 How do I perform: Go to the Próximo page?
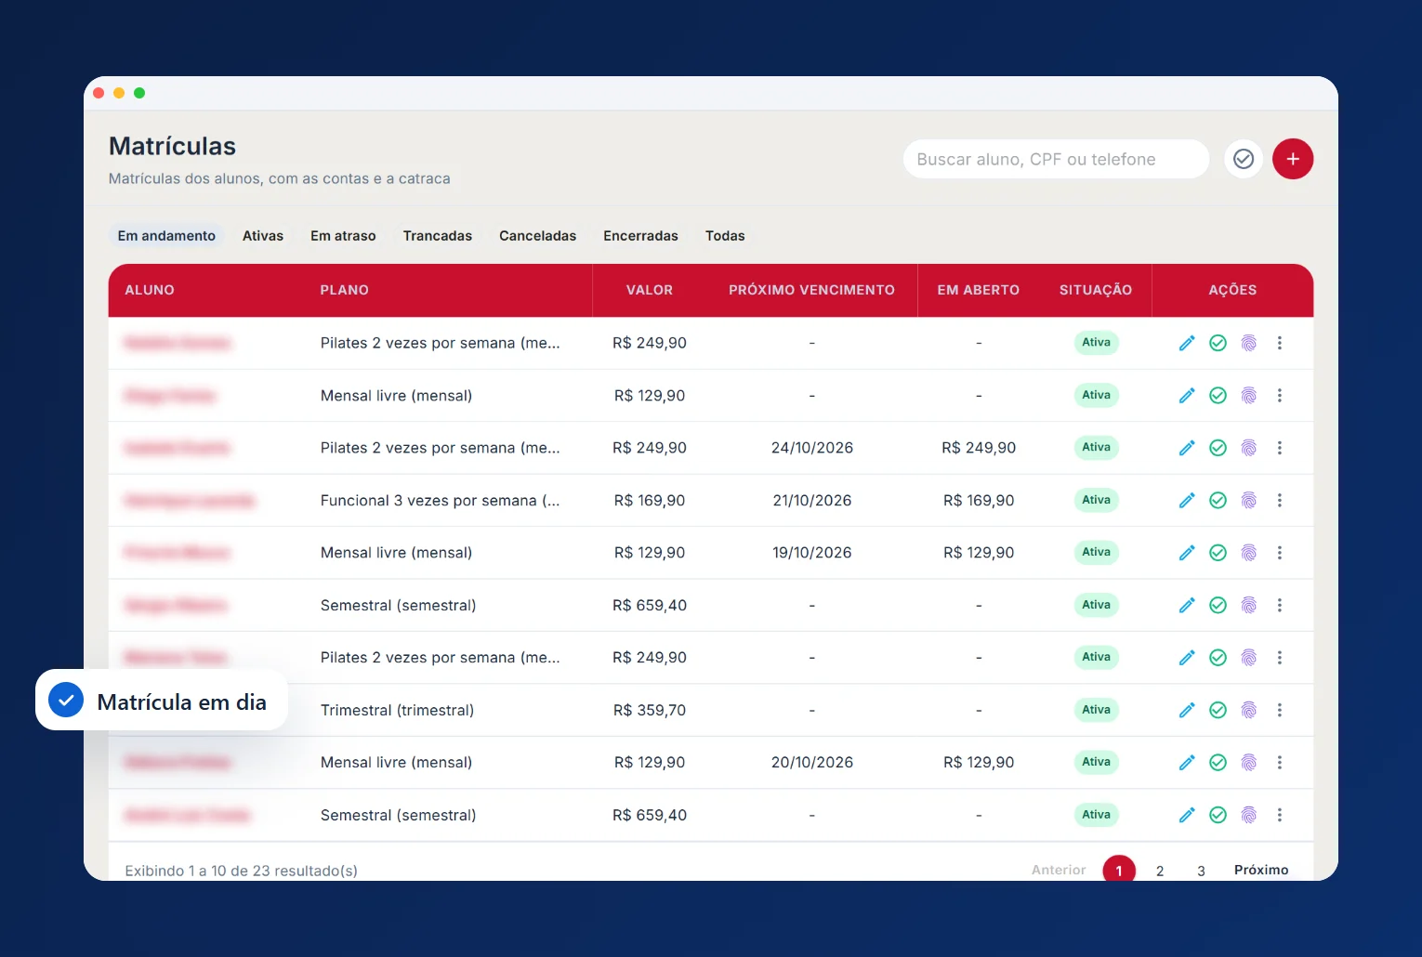1261,870
